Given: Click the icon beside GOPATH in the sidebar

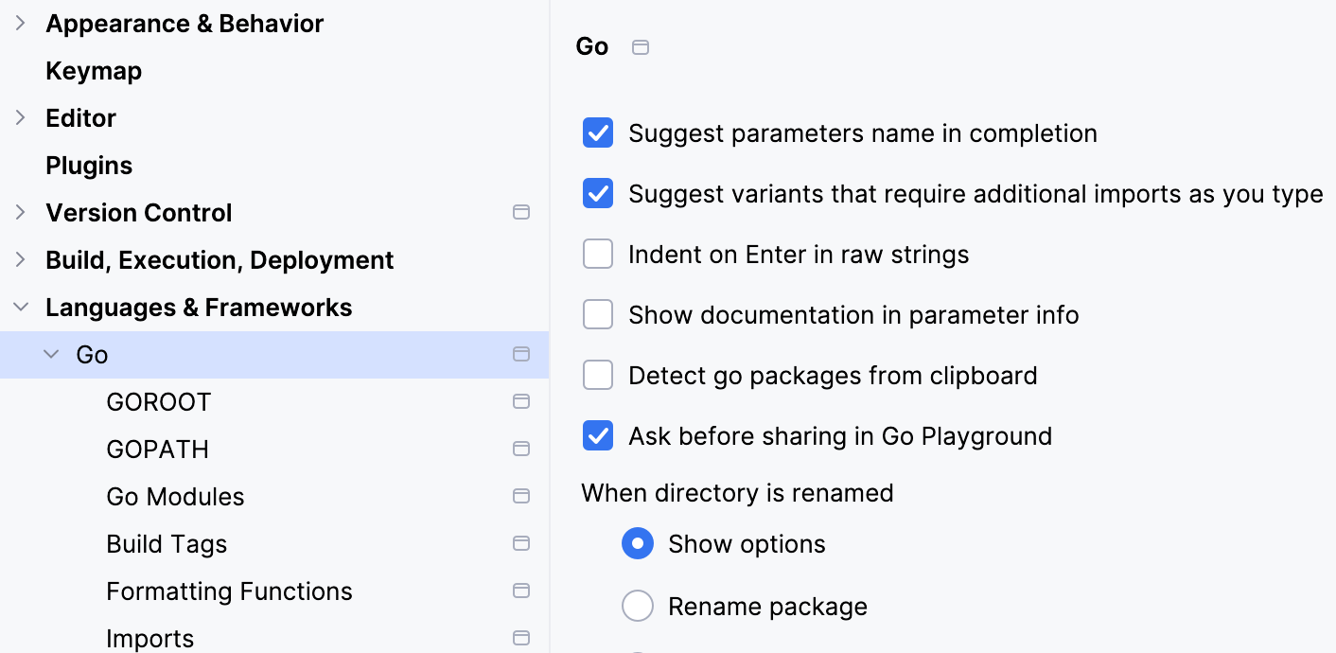Looking at the screenshot, I should click(x=521, y=449).
